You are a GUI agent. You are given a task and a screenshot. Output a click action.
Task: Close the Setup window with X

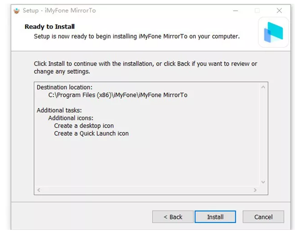click(x=279, y=10)
